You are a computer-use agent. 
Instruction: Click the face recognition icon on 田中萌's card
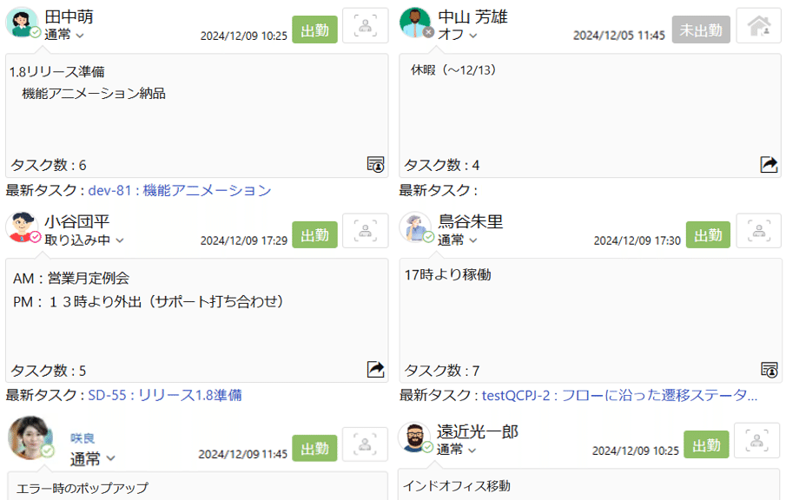pos(365,25)
